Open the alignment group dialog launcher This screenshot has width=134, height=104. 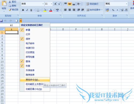102,15
